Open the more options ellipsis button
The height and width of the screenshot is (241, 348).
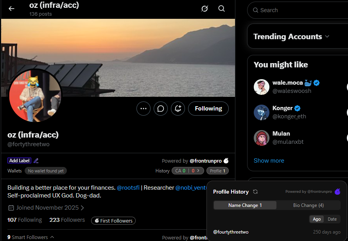(144, 109)
